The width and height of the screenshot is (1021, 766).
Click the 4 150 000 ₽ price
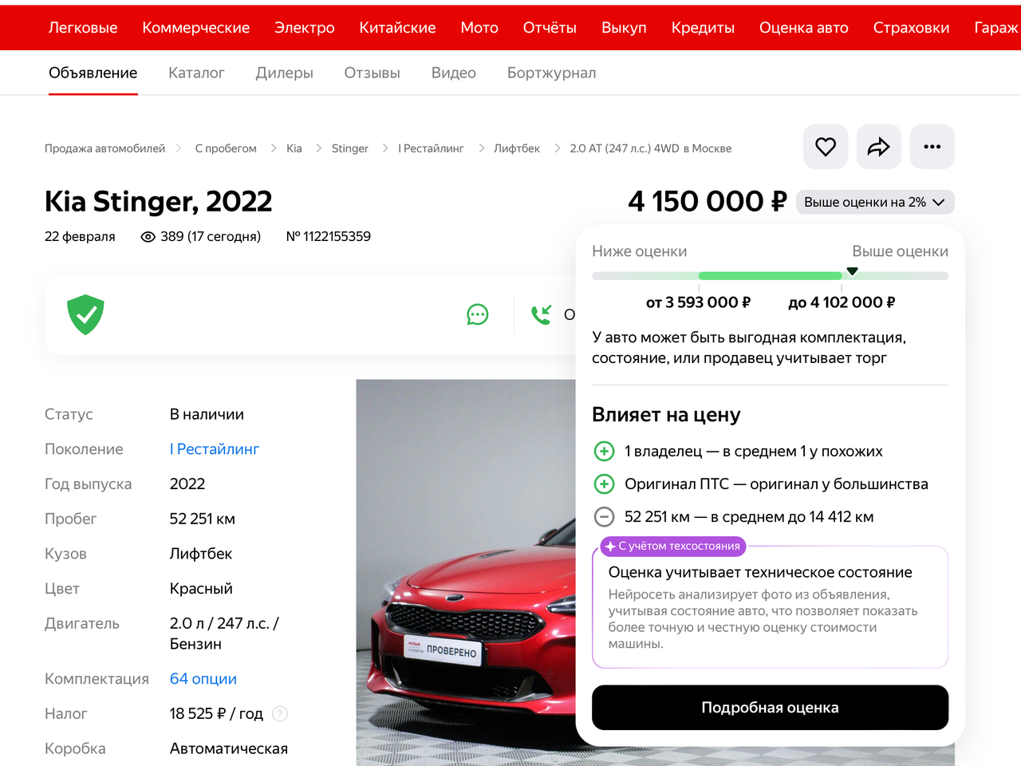coord(708,202)
